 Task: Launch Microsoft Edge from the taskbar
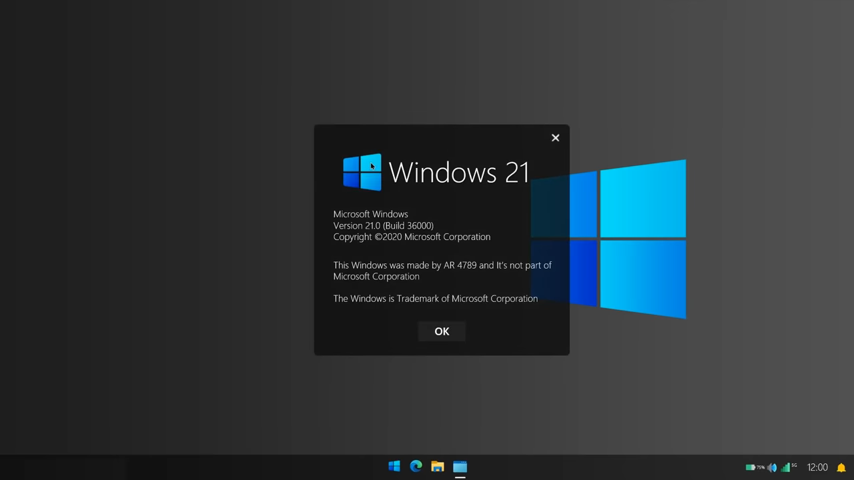pyautogui.click(x=416, y=467)
